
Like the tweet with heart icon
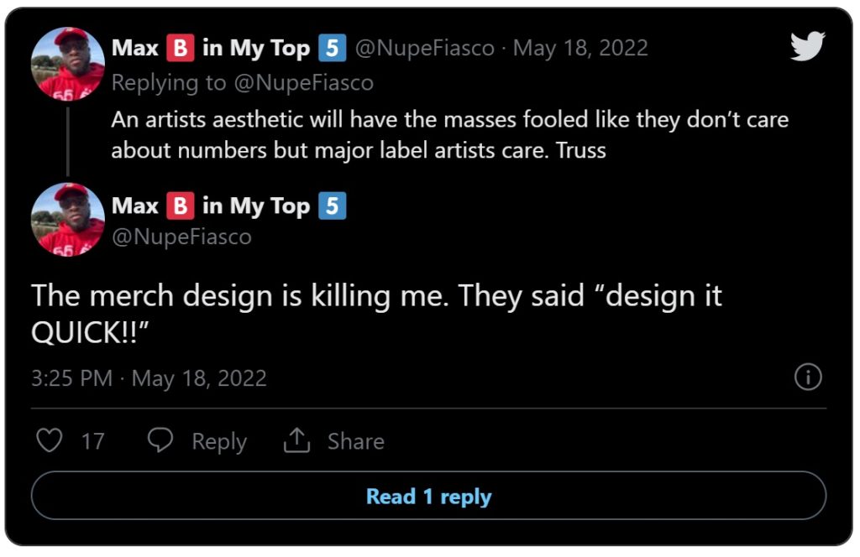tap(50, 440)
